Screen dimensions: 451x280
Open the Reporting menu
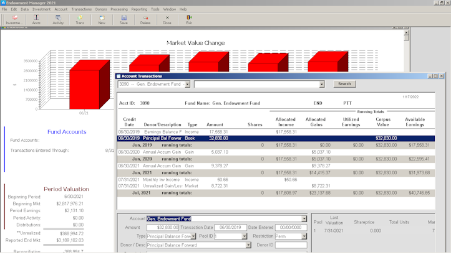pyautogui.click(x=139, y=9)
